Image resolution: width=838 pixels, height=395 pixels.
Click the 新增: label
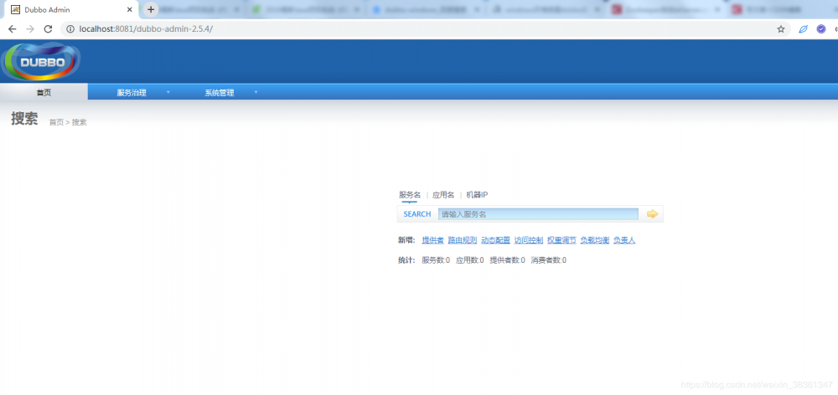(x=406, y=240)
